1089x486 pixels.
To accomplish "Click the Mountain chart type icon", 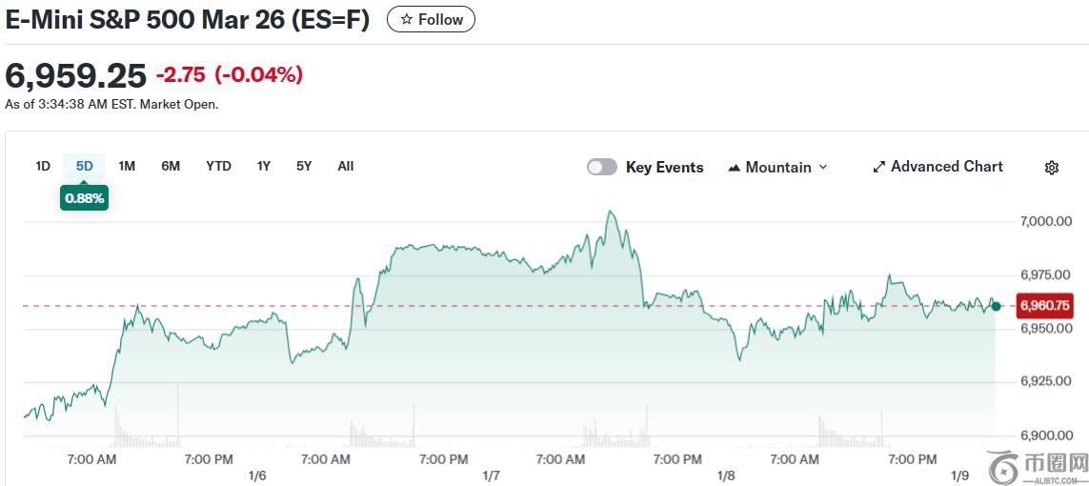I will click(734, 168).
